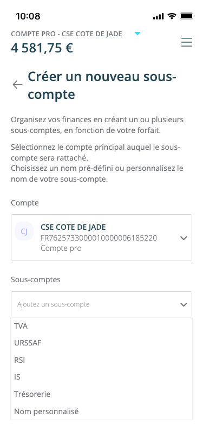This screenshot has width=203, height=439.
Task: Expand account switcher blue triangle
Action: (x=137, y=34)
